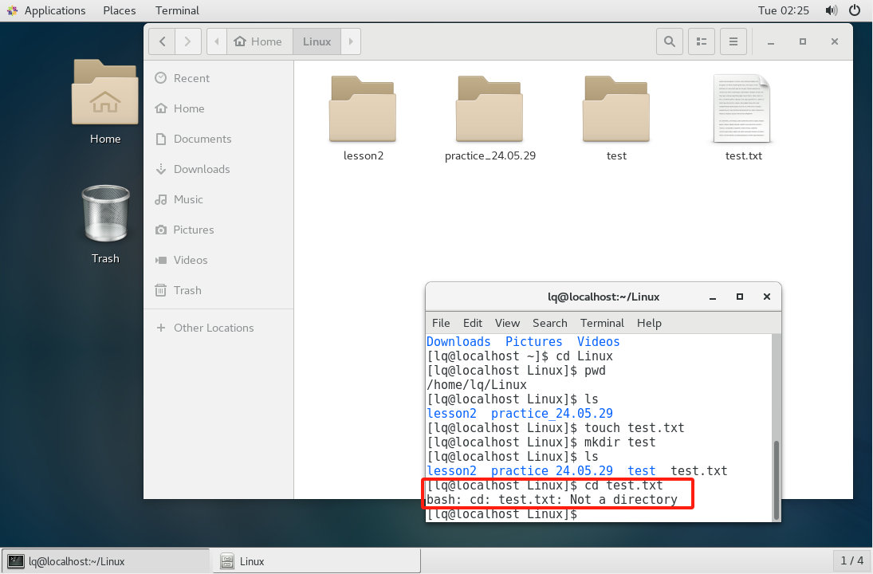The height and width of the screenshot is (574, 873).
Task: Select the test.txt file icon
Action: point(742,108)
